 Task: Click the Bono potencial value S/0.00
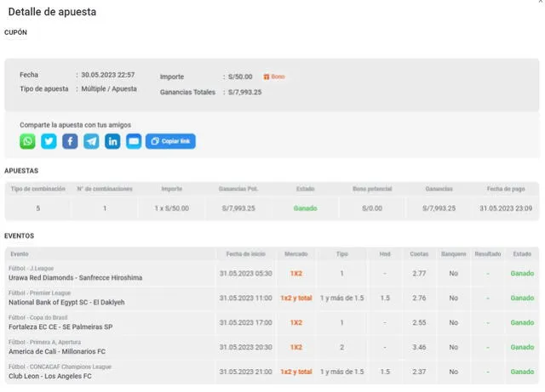tap(372, 208)
